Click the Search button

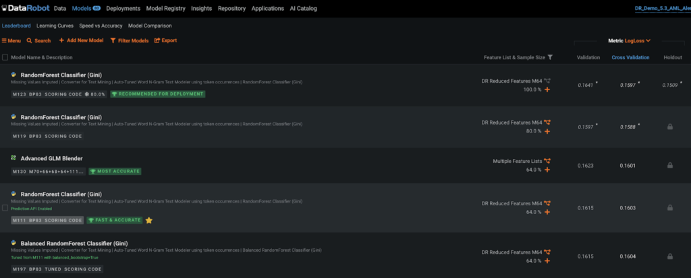click(x=38, y=40)
